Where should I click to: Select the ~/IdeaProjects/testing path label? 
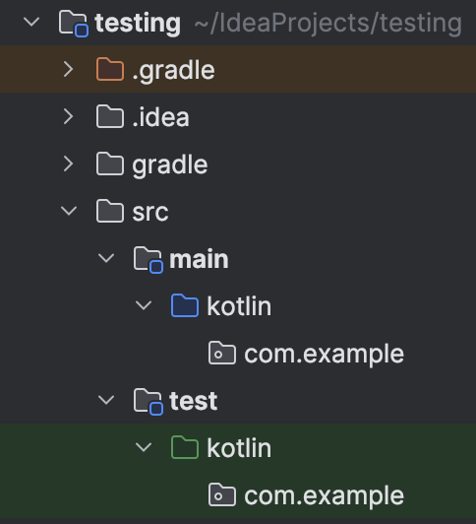point(327,24)
